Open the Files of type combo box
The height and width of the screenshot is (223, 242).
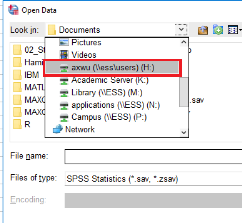[153, 179]
